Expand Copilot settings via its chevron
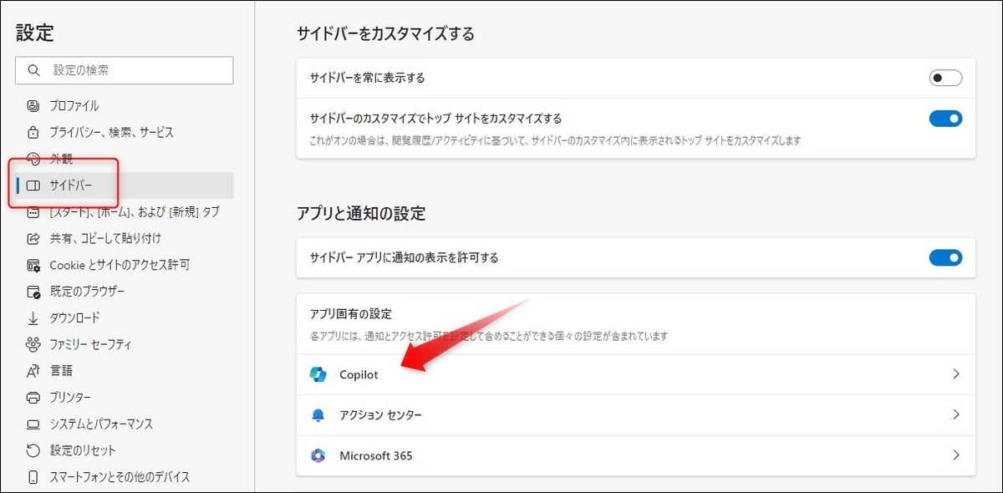1003x493 pixels. tap(956, 374)
